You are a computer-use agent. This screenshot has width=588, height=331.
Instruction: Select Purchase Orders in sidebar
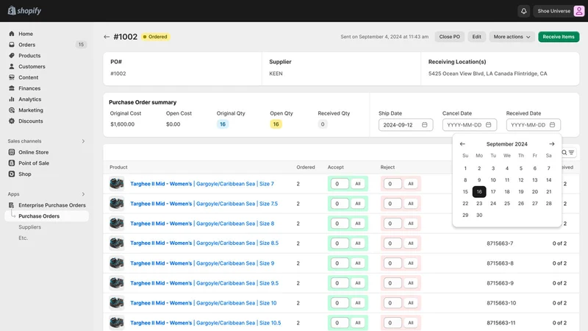click(47, 216)
